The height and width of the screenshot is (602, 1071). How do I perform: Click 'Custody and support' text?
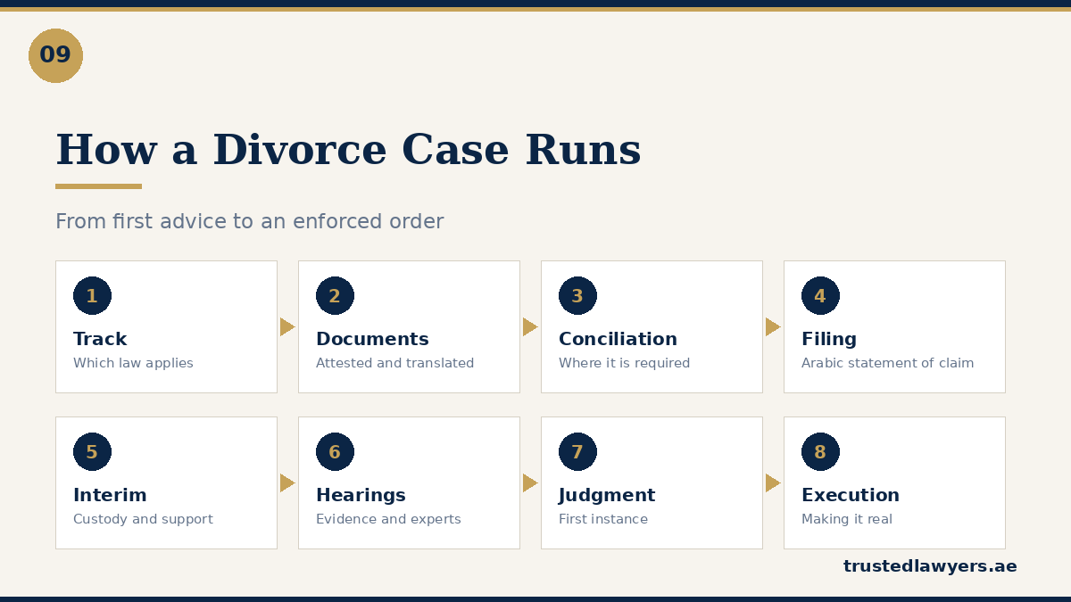(143, 519)
